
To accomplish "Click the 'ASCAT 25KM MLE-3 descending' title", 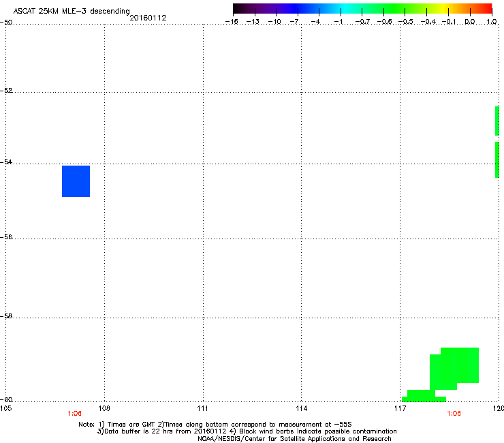I will [x=72, y=11].
